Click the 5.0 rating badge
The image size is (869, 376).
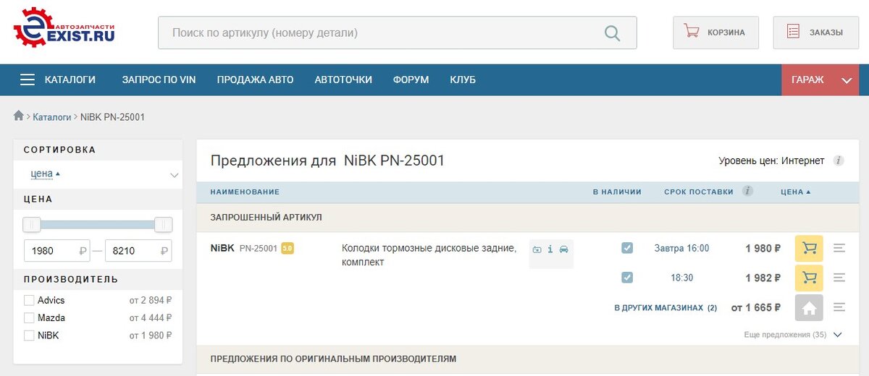[287, 248]
